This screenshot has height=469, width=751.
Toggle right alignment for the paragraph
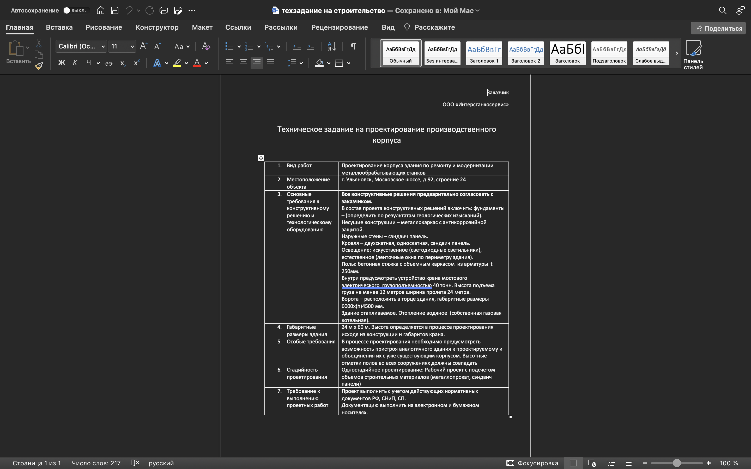pos(257,63)
